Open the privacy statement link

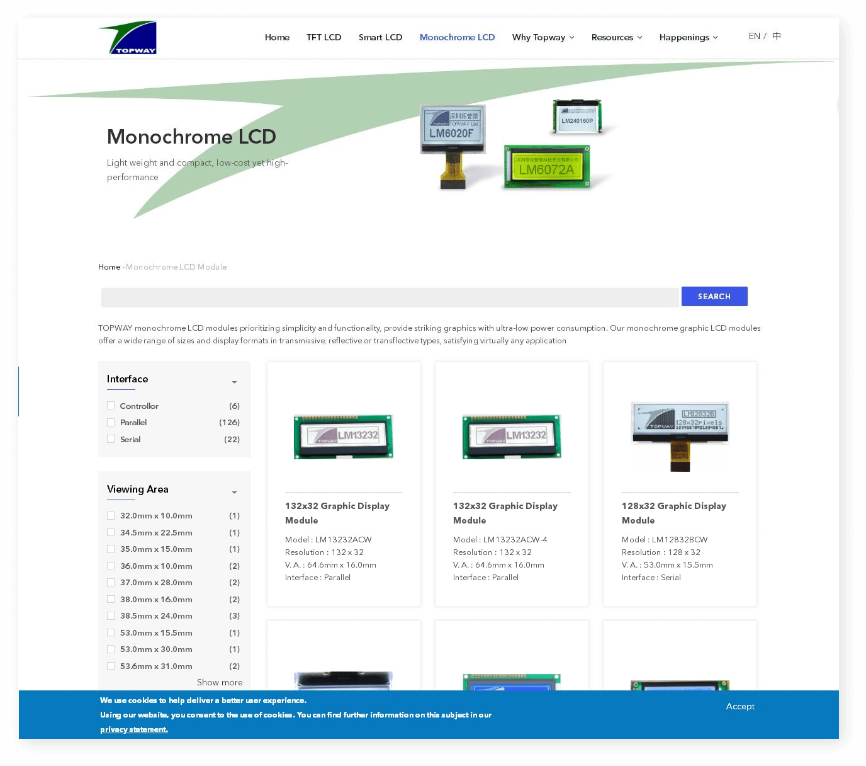click(134, 729)
